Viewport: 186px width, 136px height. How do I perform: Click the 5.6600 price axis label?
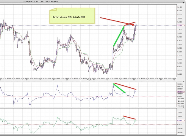pyautogui.click(x=180, y=74)
